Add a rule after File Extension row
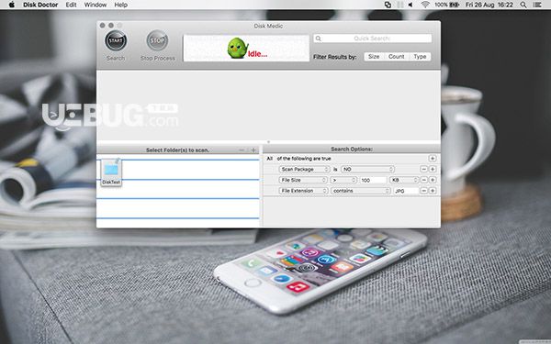 pos(433,191)
